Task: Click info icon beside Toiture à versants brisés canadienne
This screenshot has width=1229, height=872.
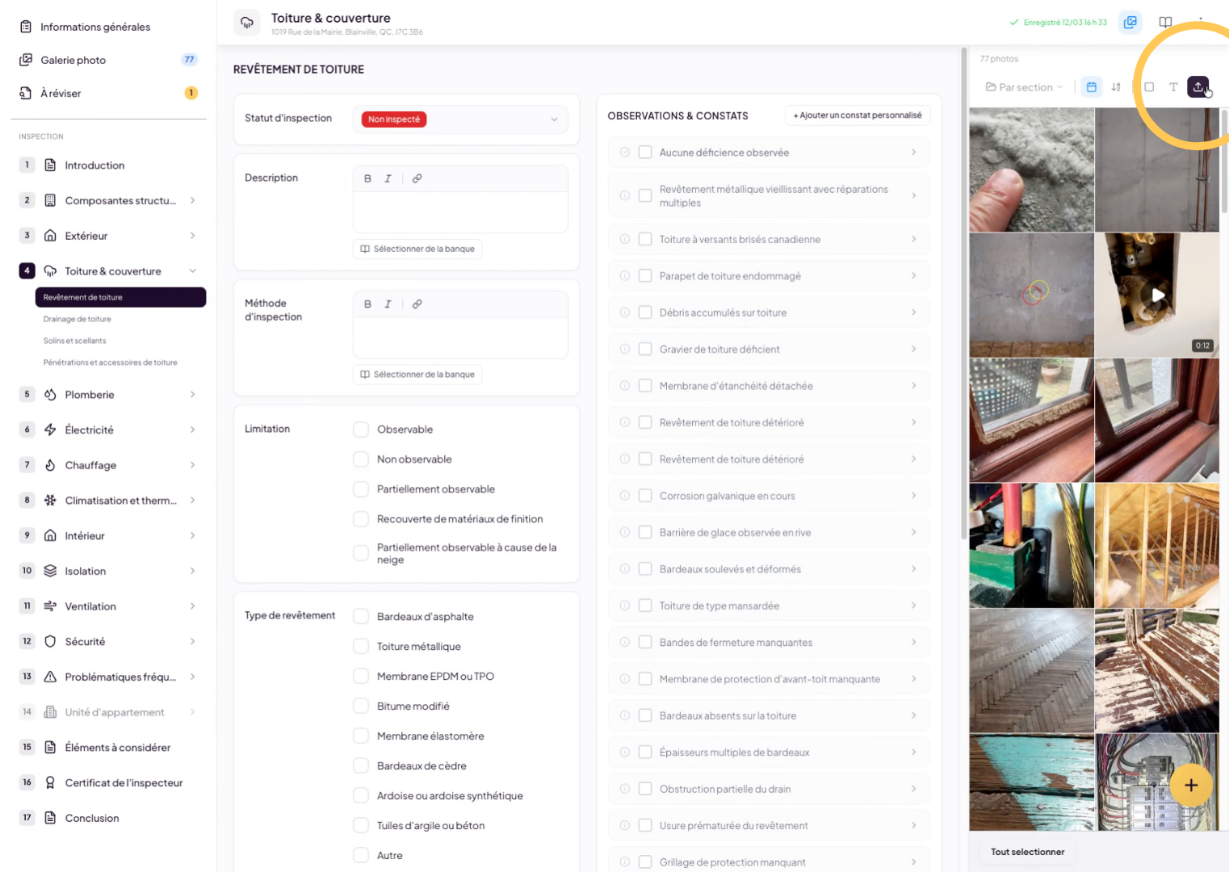Action: (x=625, y=239)
